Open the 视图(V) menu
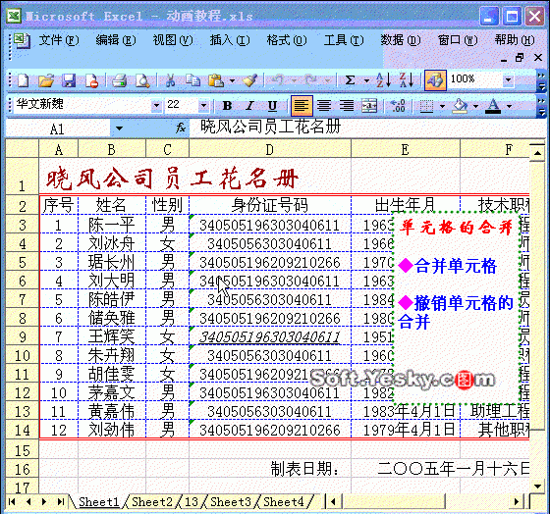 pos(173,40)
